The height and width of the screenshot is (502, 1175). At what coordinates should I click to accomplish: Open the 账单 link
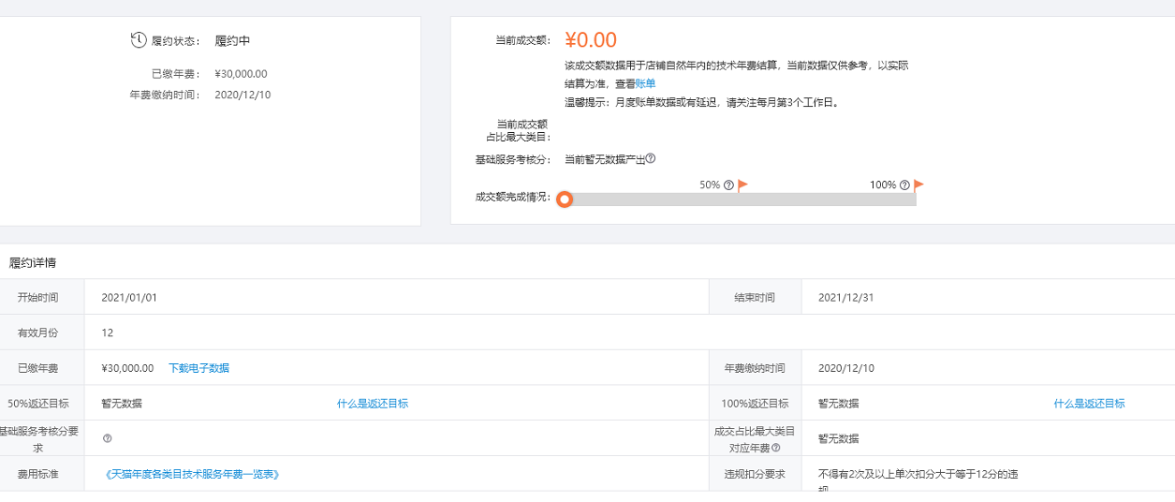pos(645,84)
